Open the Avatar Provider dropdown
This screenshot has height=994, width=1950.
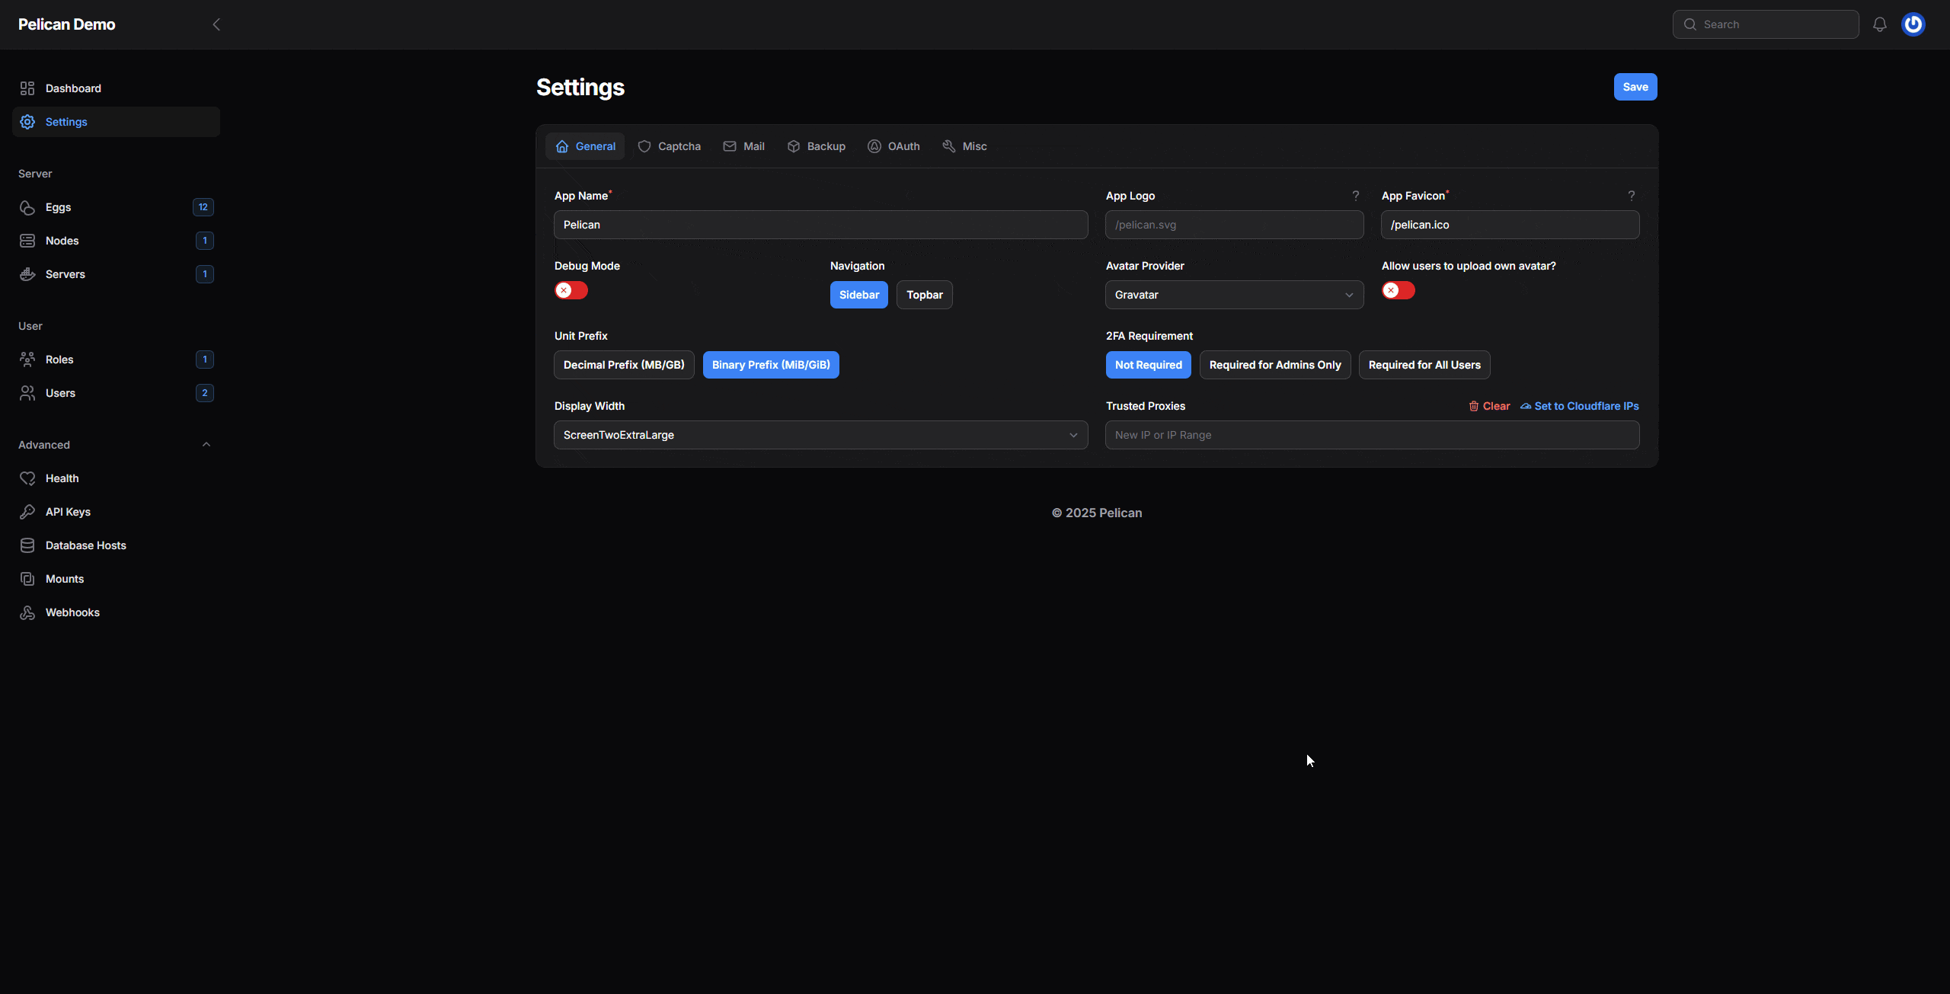[x=1234, y=295]
